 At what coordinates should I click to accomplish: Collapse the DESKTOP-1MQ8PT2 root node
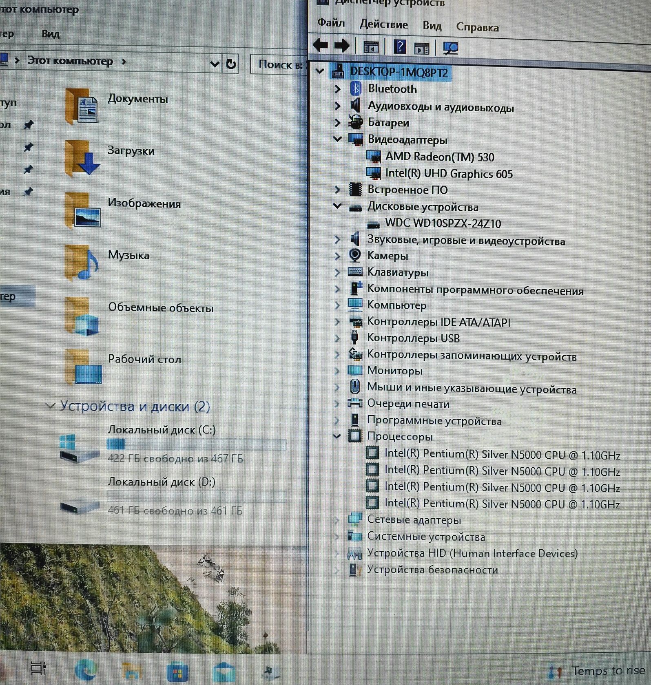coord(320,71)
